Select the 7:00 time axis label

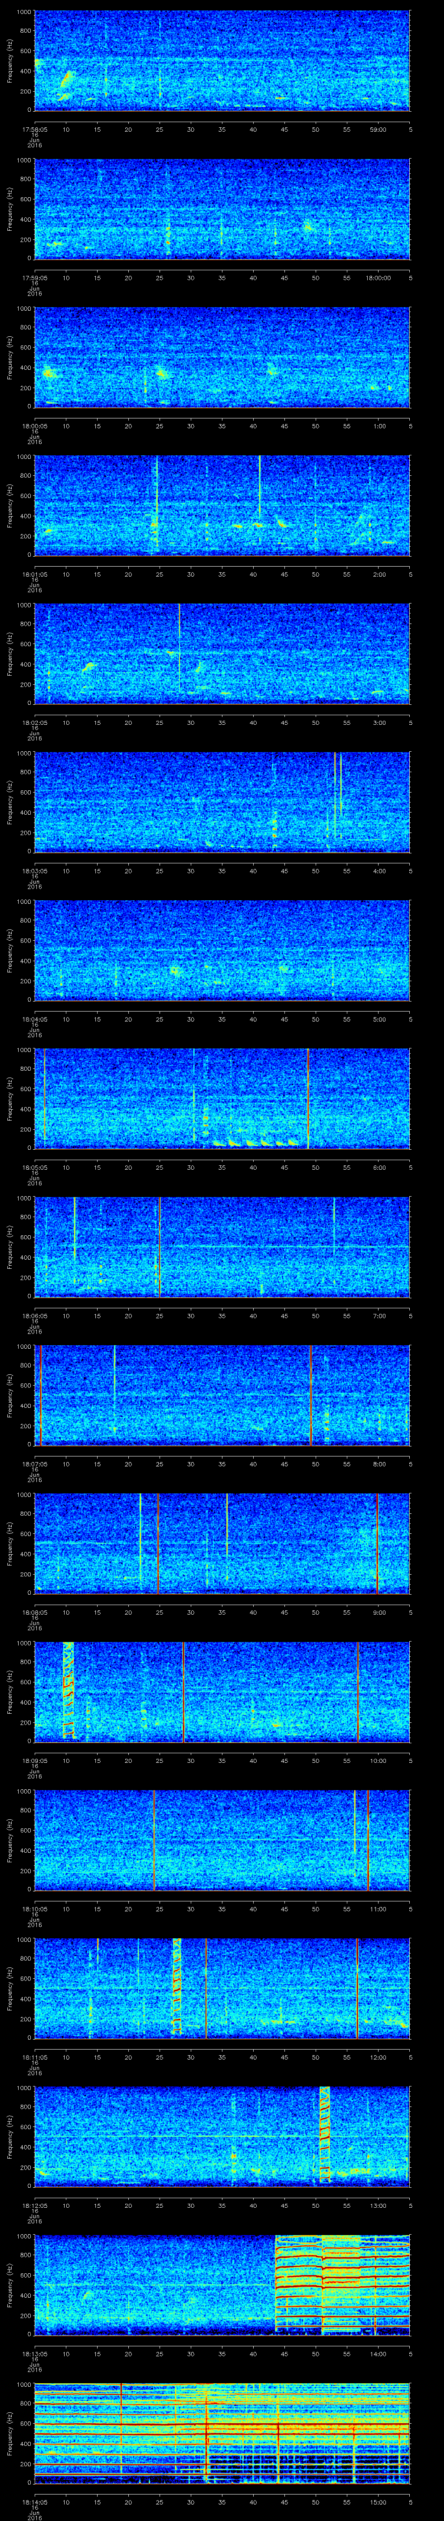379,1315
